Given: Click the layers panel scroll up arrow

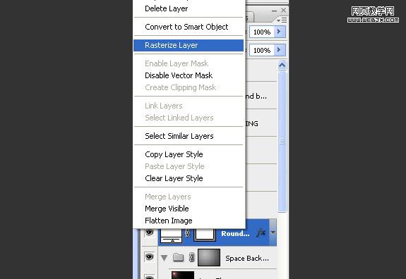Looking at the screenshot, I should click(282, 66).
